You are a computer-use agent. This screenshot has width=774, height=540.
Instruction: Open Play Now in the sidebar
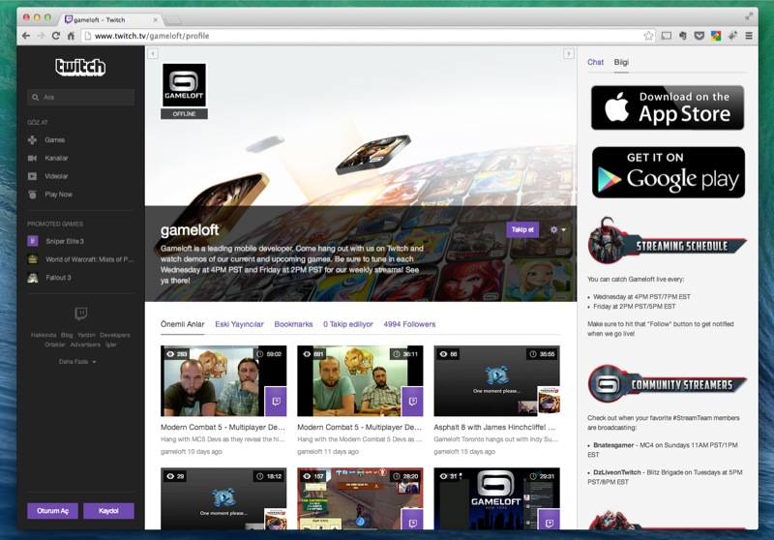coord(58,195)
